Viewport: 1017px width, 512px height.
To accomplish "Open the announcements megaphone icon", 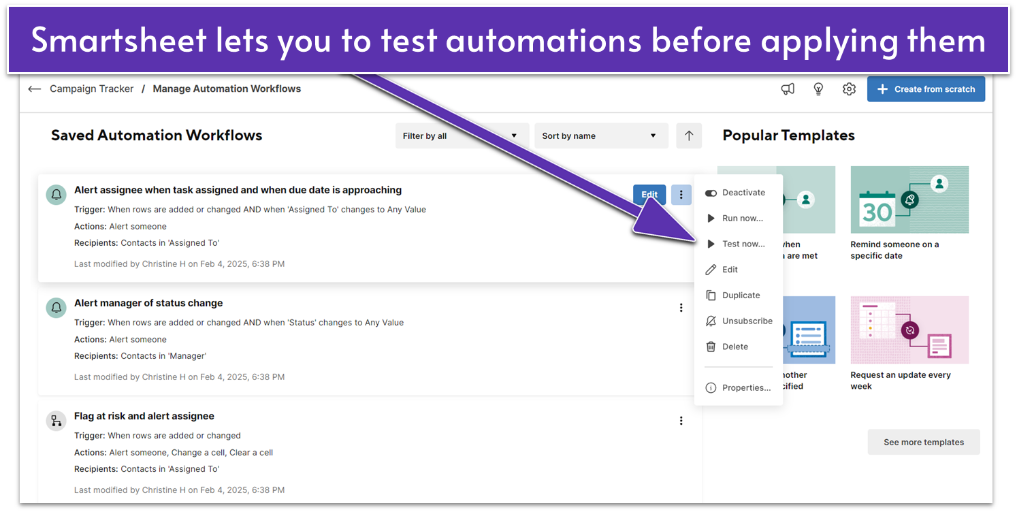I will (x=788, y=89).
